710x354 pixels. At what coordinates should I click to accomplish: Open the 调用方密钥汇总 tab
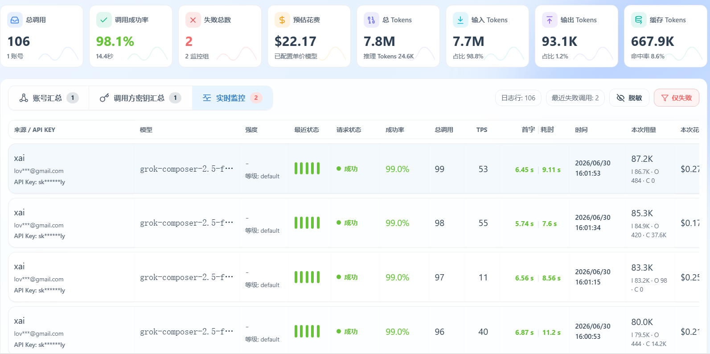tap(140, 98)
